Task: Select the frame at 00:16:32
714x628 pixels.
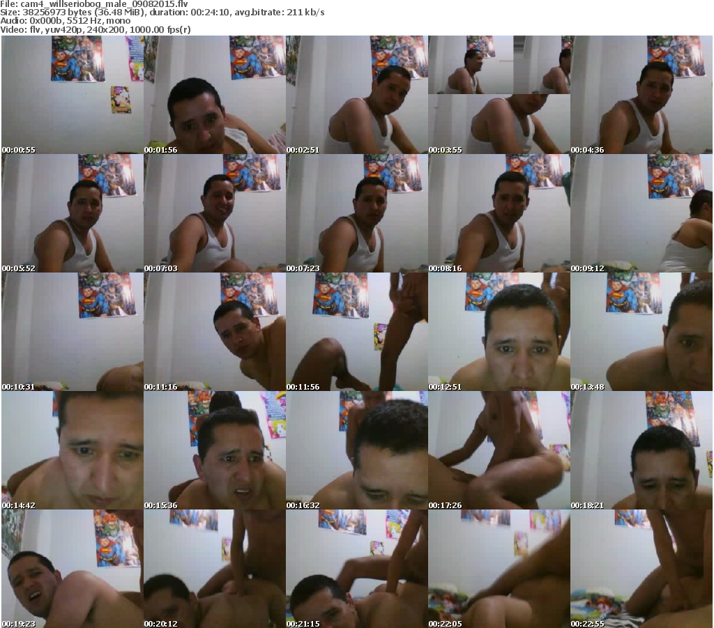Action: [357, 450]
